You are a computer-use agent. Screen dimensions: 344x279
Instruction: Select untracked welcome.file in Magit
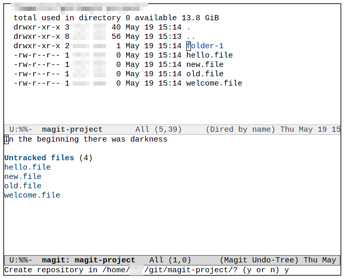[x=32, y=195]
